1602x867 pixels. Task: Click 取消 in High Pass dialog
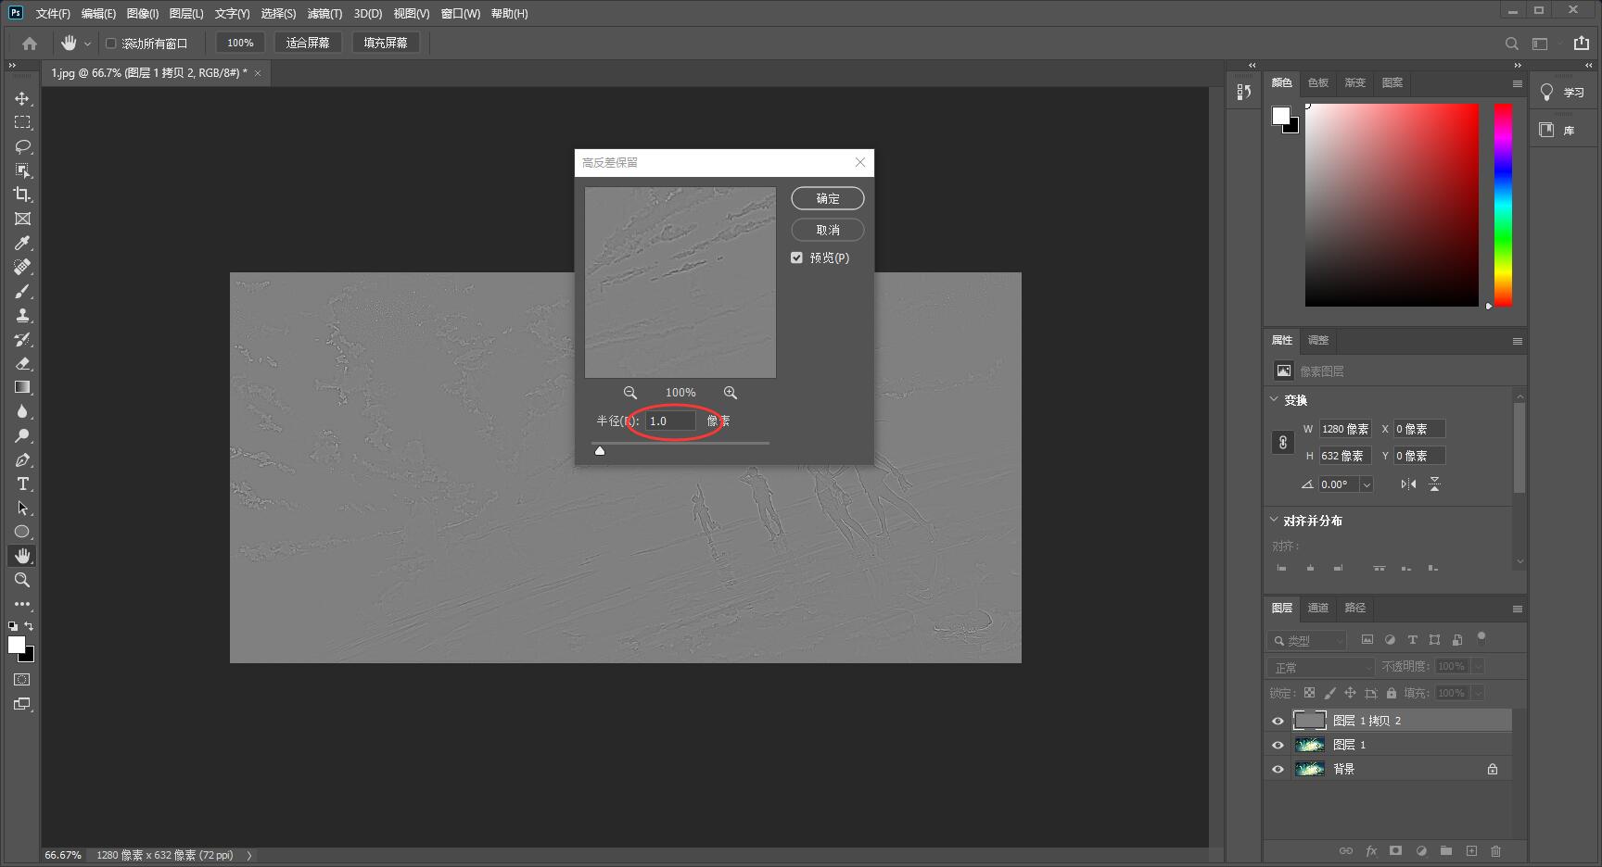point(828,230)
